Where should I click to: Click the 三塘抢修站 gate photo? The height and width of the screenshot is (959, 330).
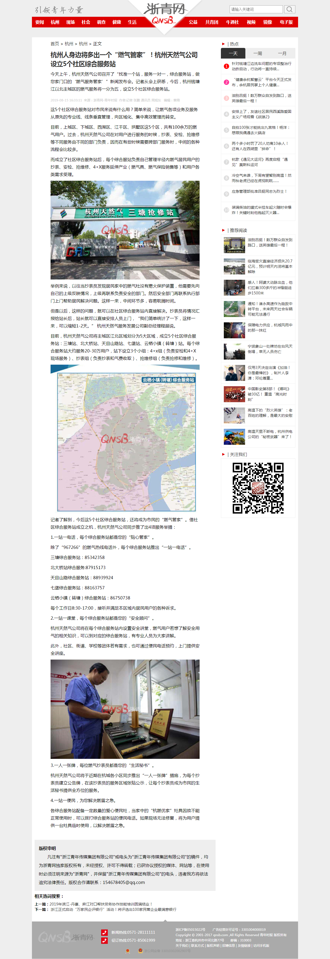pyautogui.click(x=125, y=230)
